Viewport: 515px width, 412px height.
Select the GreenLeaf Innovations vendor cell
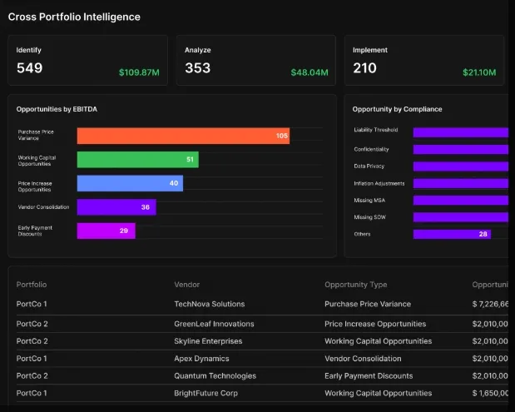coord(214,324)
